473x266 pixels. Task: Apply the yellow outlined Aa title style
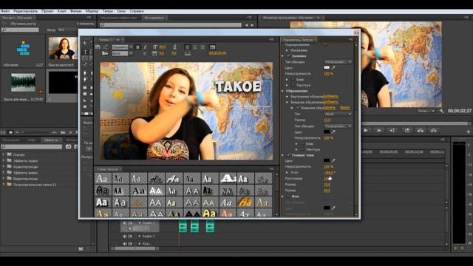(x=209, y=214)
